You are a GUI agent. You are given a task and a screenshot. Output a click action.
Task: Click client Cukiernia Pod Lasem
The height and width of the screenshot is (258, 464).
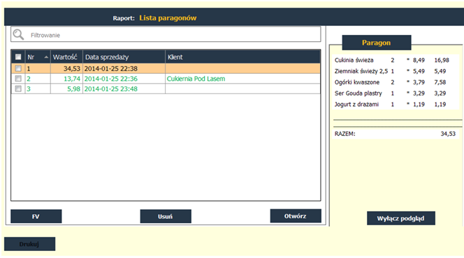(x=196, y=79)
